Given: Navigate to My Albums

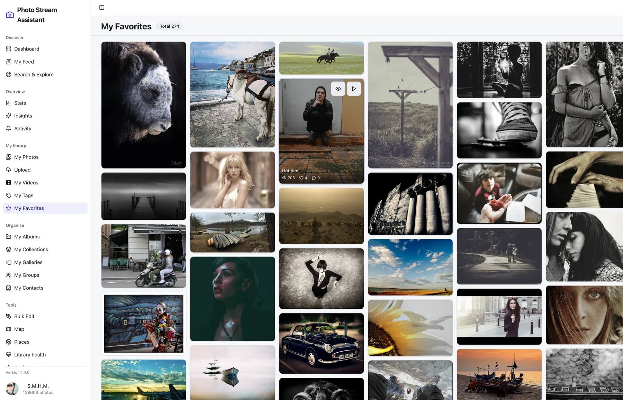Looking at the screenshot, I should (x=45, y=236).
